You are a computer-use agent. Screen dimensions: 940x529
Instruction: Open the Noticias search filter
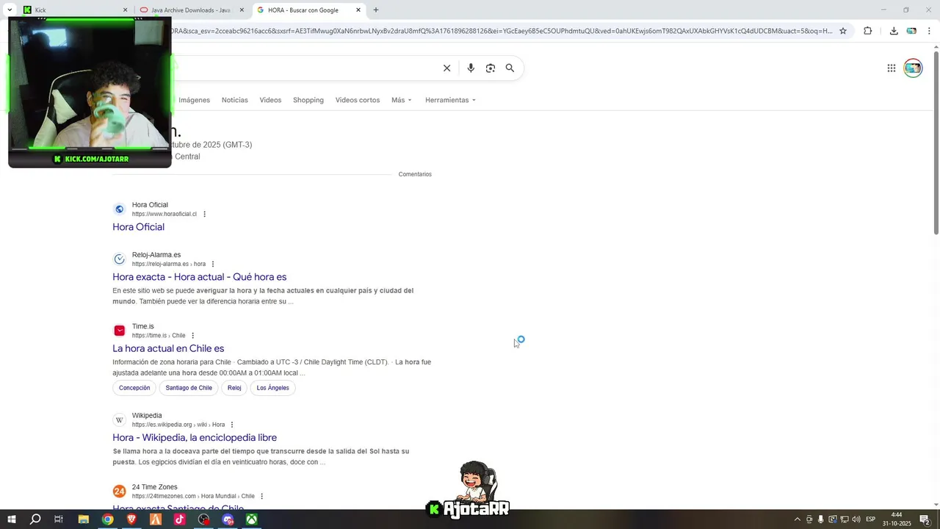tap(235, 100)
